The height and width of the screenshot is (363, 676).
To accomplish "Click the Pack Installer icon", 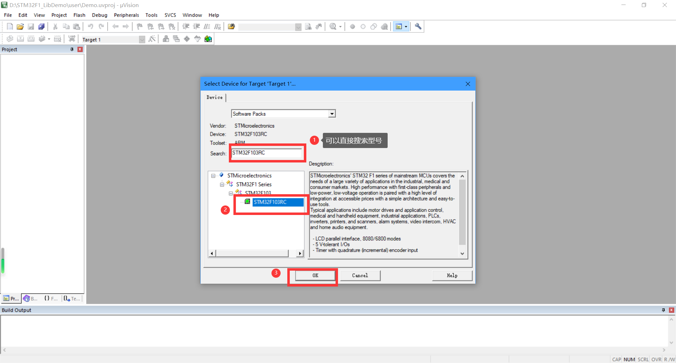I will point(208,39).
